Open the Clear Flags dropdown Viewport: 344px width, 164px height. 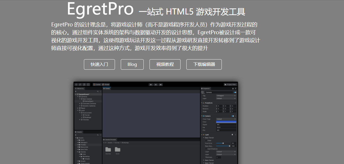pos(226,119)
